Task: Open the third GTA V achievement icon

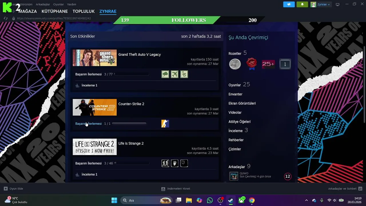Action: pos(184,74)
